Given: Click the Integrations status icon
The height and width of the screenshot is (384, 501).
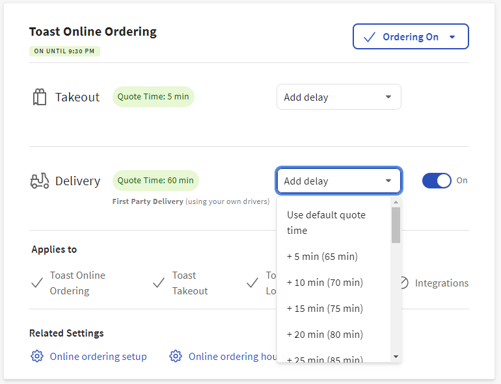Looking at the screenshot, I should [x=404, y=283].
